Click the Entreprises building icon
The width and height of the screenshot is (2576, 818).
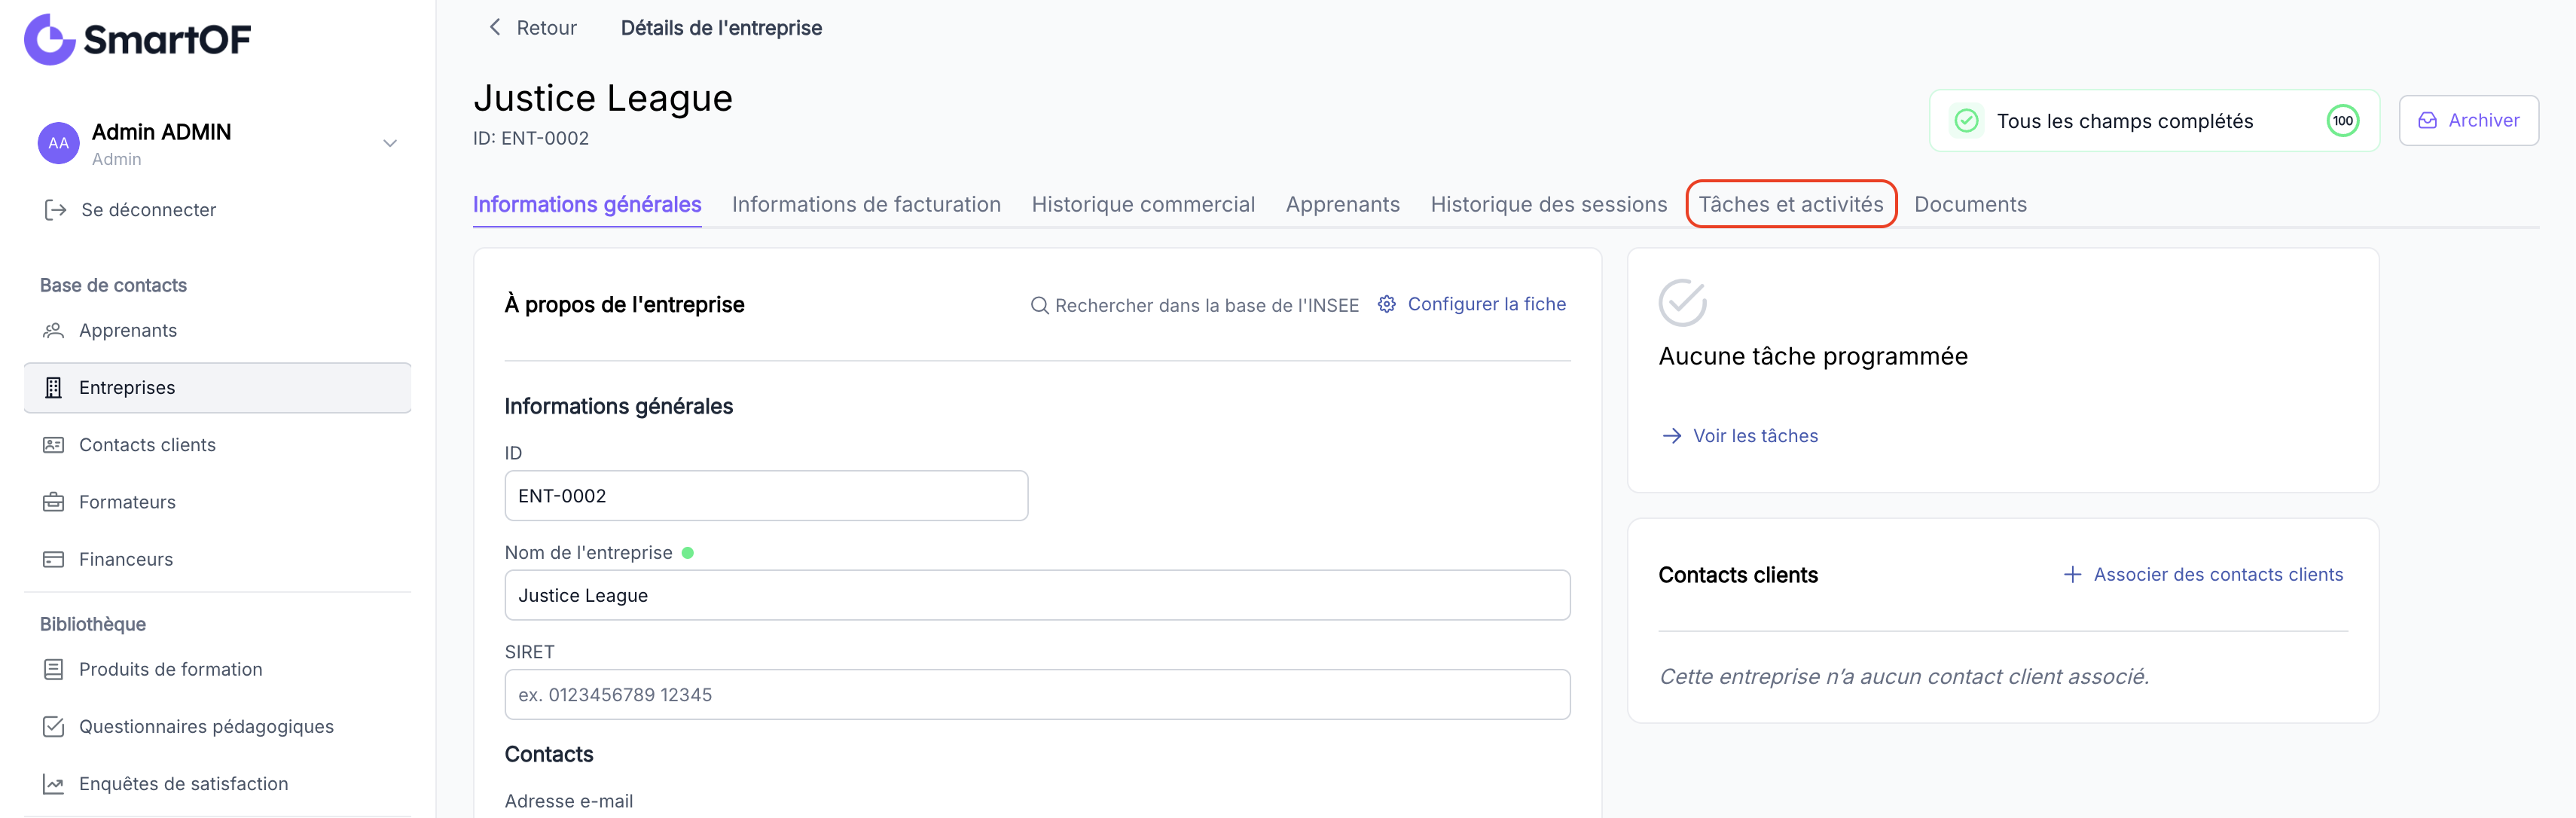[54, 388]
